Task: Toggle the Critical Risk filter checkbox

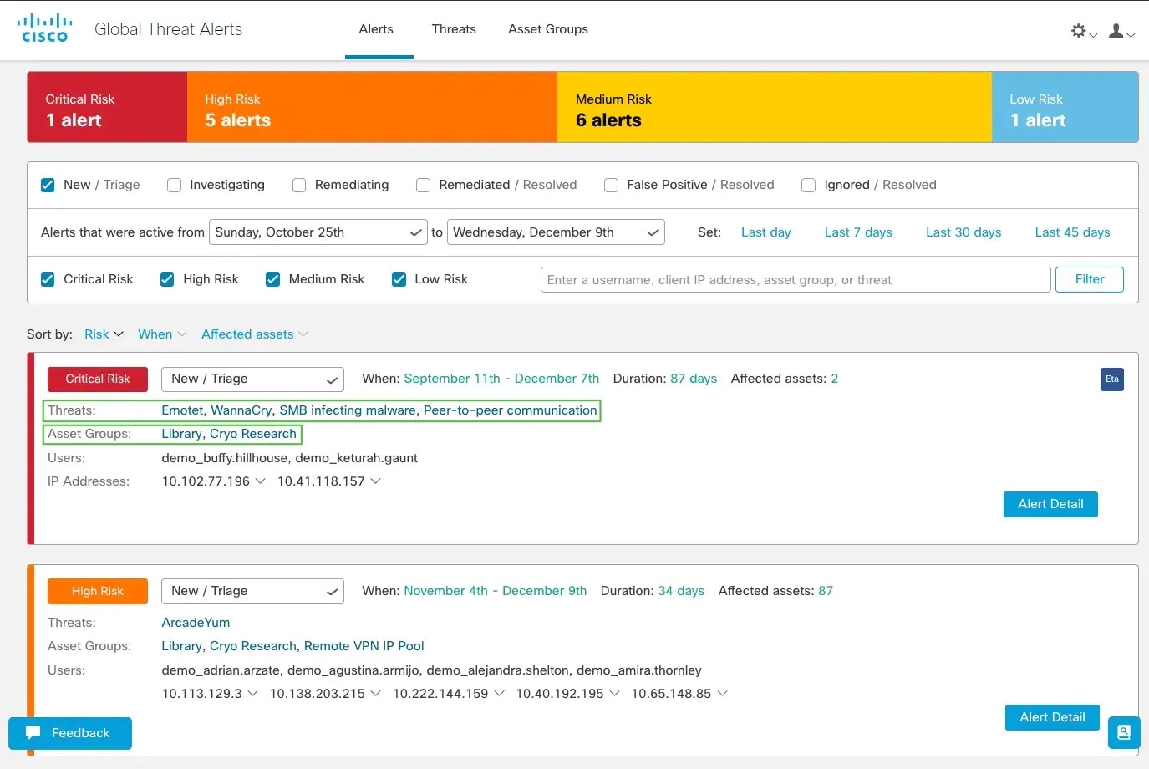Action: (48, 279)
